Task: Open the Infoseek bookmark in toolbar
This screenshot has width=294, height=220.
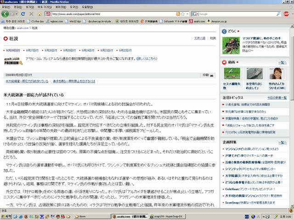Action: pos(174,22)
